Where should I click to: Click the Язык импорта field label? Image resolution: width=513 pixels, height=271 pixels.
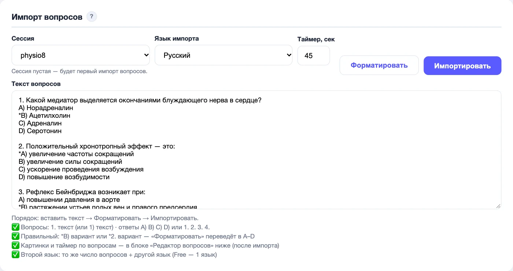tap(177, 38)
